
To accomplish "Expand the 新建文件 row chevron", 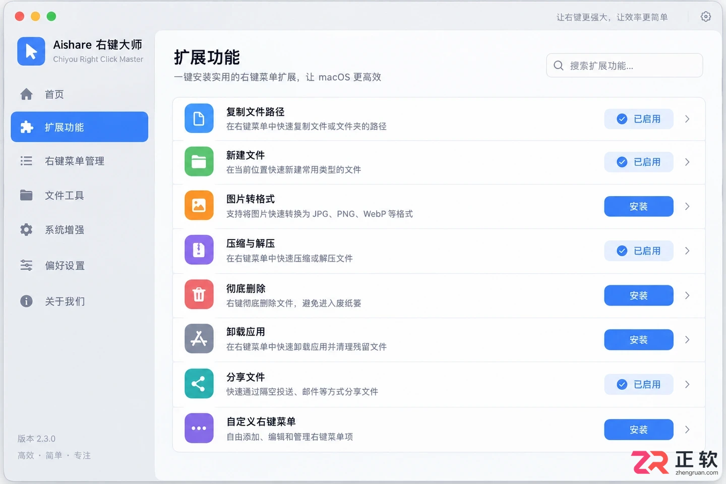I will [x=687, y=162].
